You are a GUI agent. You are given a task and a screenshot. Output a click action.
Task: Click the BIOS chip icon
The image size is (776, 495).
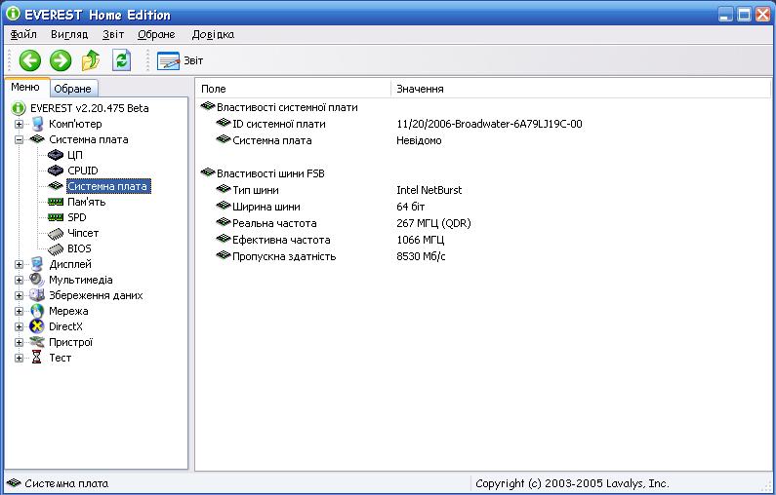pos(56,249)
